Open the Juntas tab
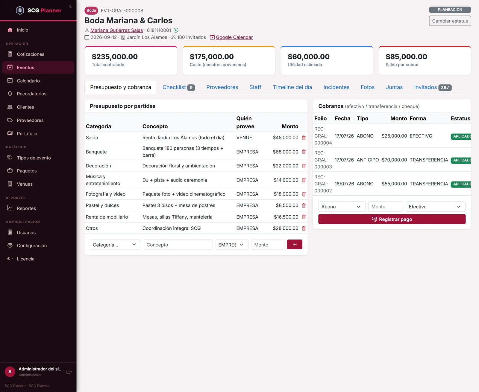The image size is (479, 392). pos(394,87)
